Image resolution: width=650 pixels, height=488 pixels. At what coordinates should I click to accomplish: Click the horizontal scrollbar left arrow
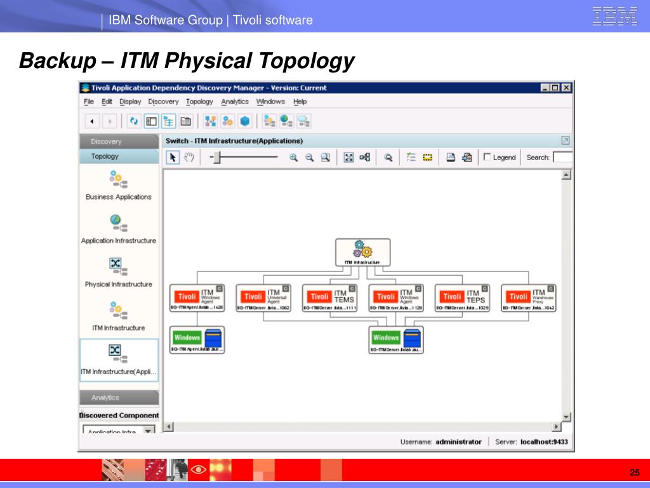tap(169, 426)
